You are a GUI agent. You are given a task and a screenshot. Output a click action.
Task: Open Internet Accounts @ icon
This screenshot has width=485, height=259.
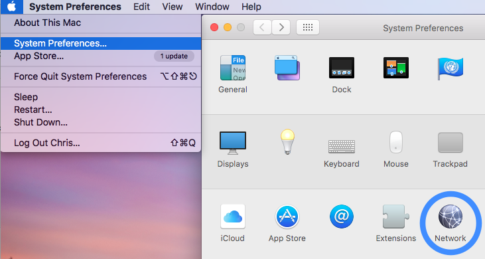tap(342, 216)
